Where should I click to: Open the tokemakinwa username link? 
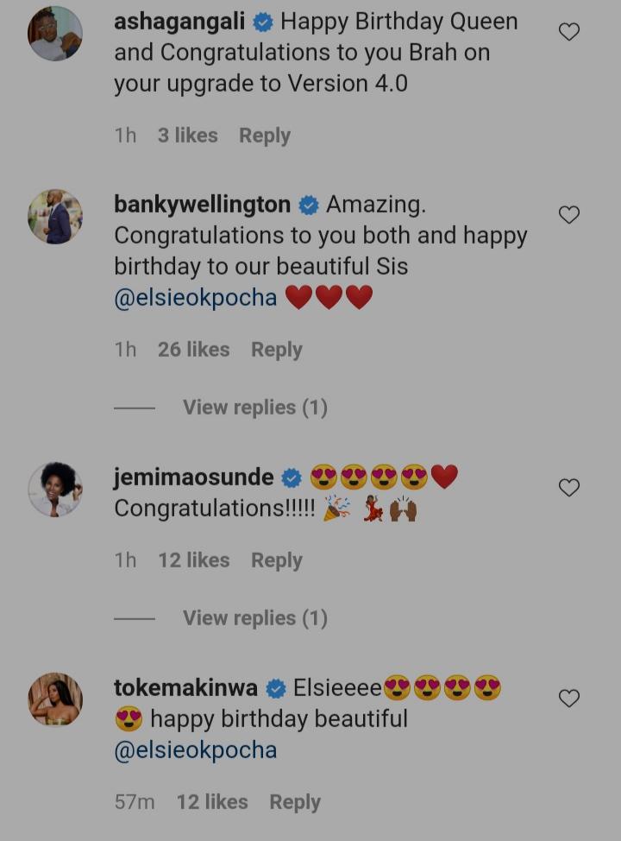pyautogui.click(x=185, y=688)
